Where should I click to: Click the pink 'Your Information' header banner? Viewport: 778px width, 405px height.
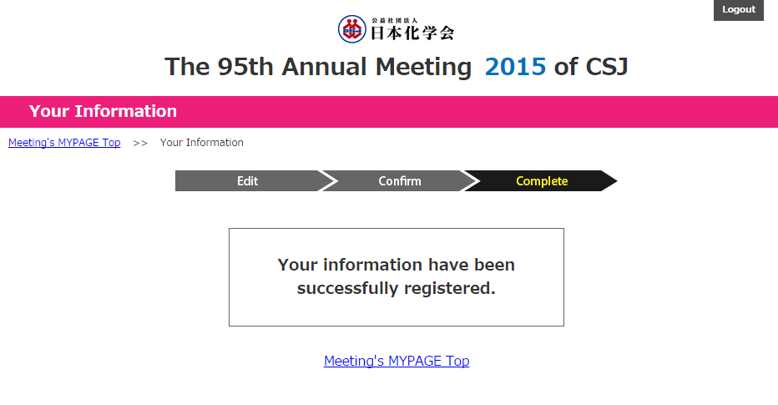coord(389,112)
